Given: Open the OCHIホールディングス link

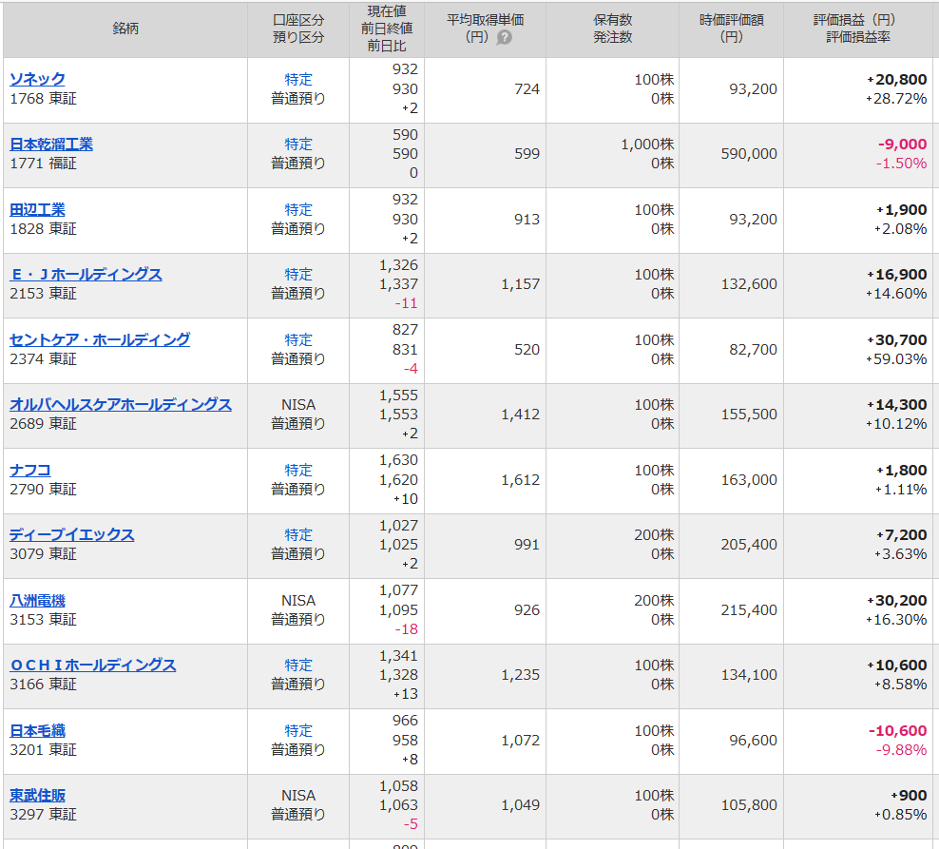Looking at the screenshot, I should point(93,666).
